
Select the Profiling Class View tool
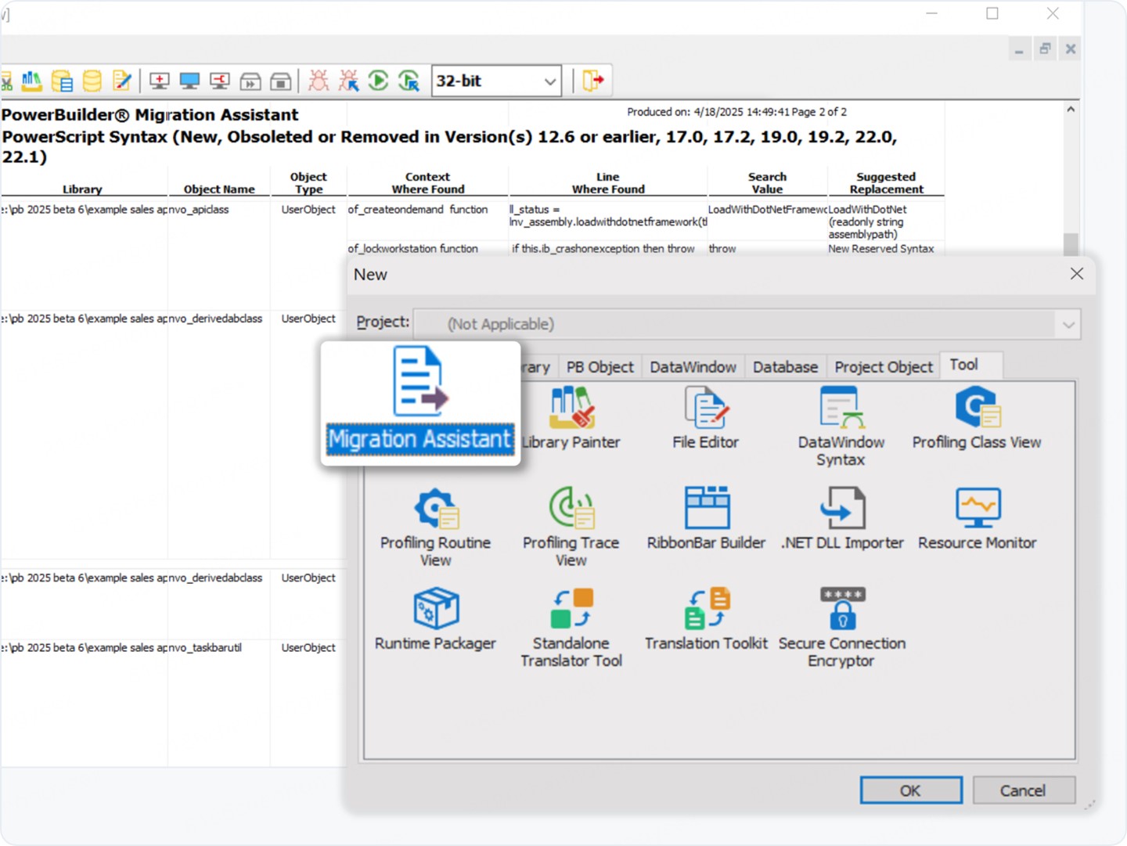(x=977, y=419)
